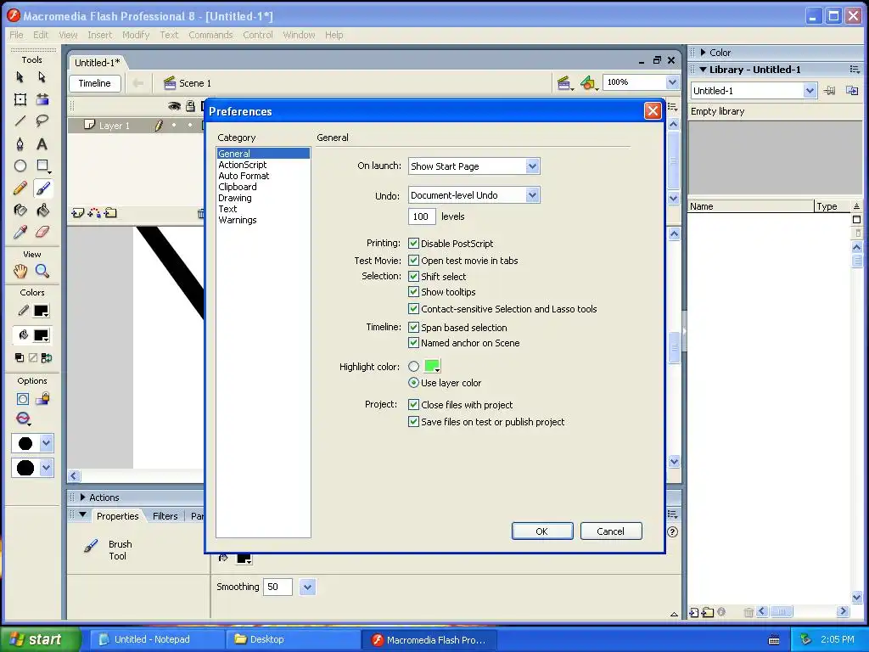This screenshot has width=869, height=652.
Task: Toggle Save files on test or publish
Action: pyautogui.click(x=413, y=422)
